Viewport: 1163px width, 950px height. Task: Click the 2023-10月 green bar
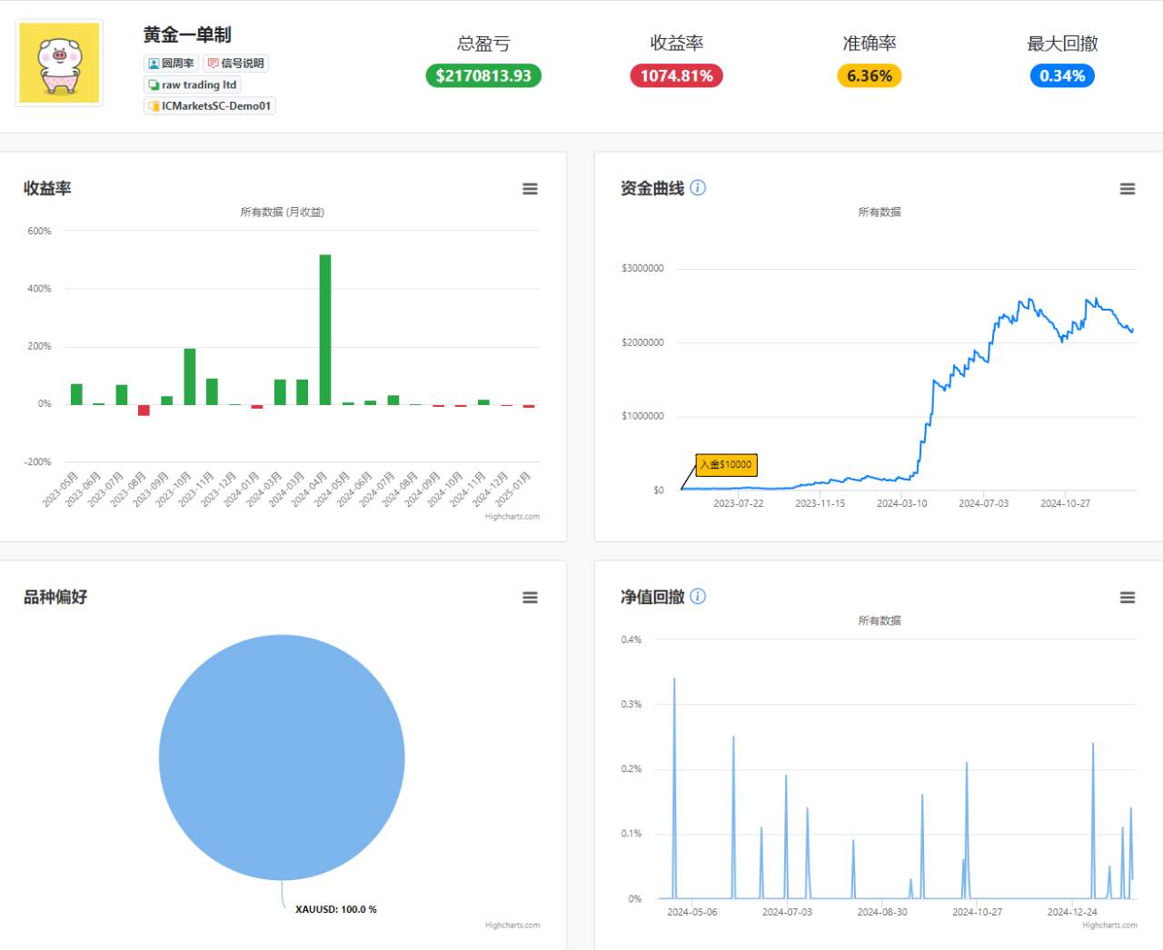(190, 376)
